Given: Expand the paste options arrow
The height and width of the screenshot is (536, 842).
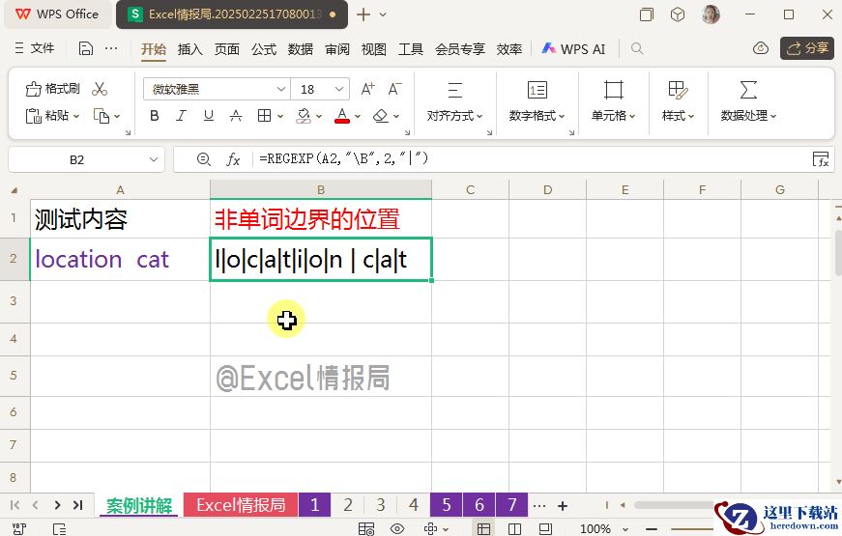Looking at the screenshot, I should [x=76, y=116].
